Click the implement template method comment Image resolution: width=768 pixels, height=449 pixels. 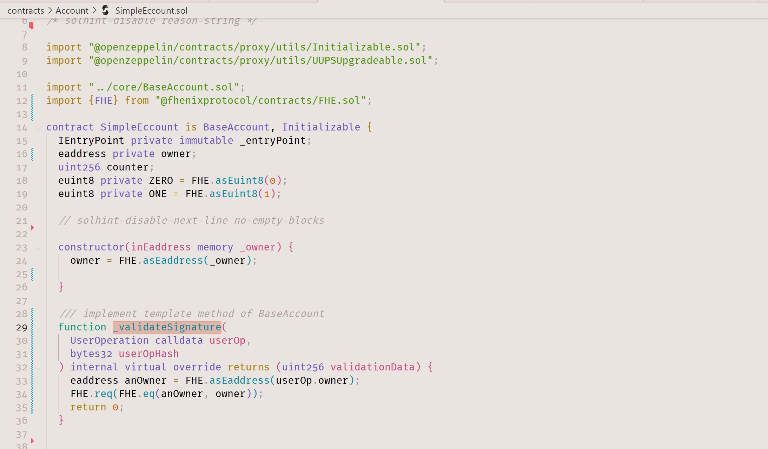click(192, 314)
